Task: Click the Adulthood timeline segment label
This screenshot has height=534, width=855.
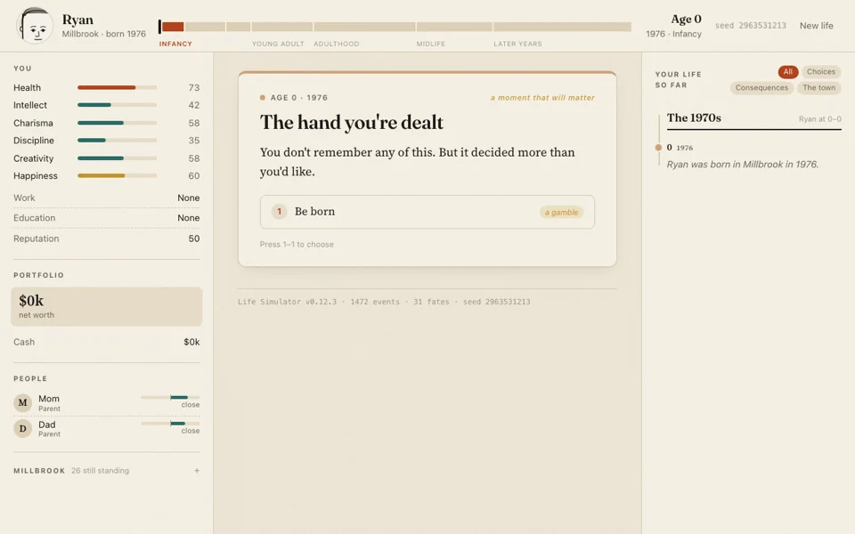Action: [336, 44]
